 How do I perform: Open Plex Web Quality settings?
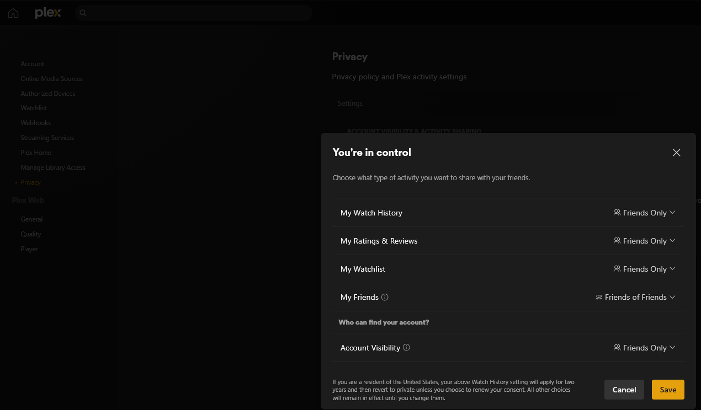point(31,234)
